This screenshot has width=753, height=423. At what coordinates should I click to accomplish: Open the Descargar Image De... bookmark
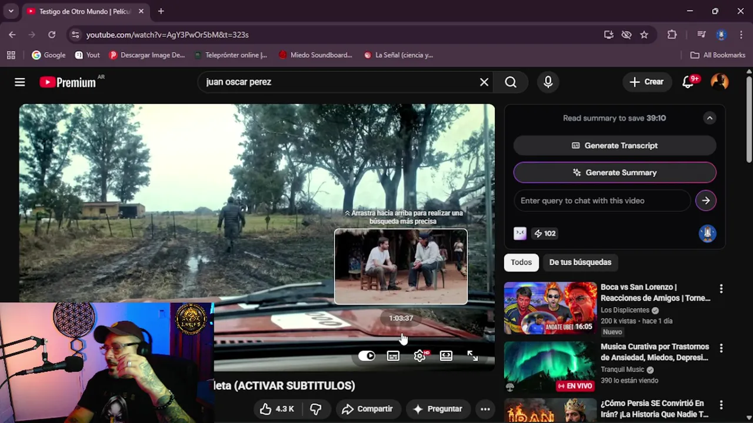(x=147, y=55)
